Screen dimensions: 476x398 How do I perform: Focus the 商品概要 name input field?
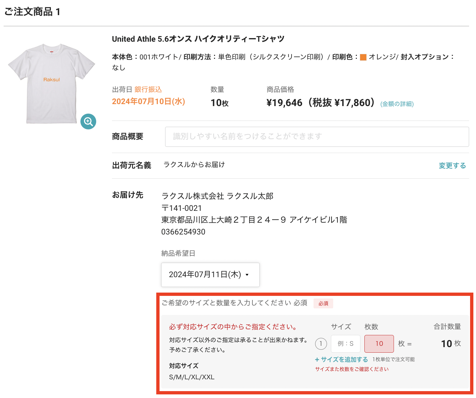pos(317,137)
